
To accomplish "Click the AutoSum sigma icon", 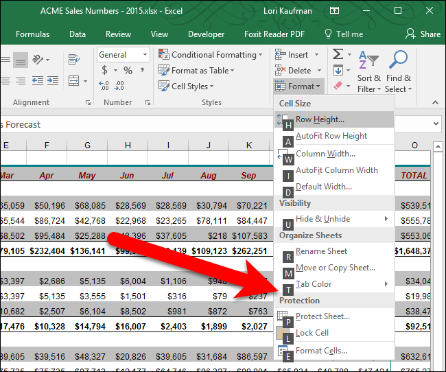I will (x=338, y=55).
